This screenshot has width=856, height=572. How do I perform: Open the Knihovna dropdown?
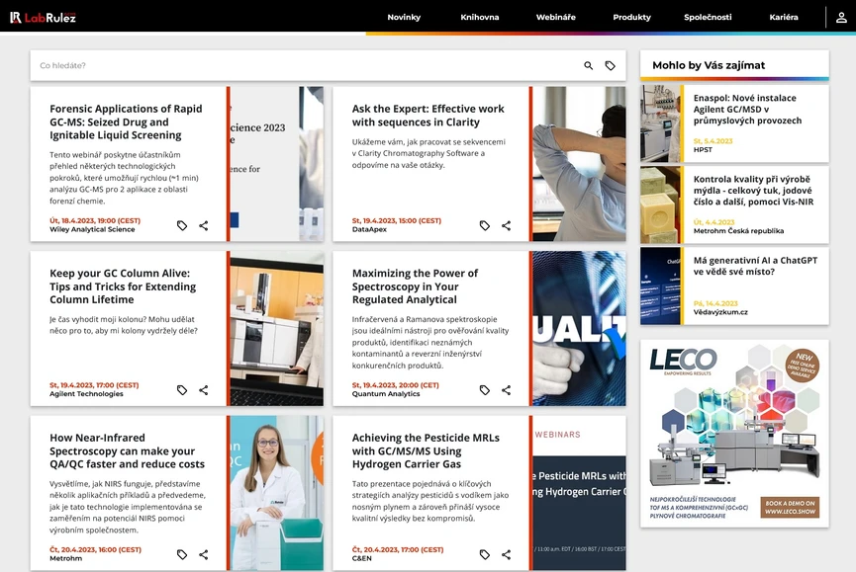(480, 16)
